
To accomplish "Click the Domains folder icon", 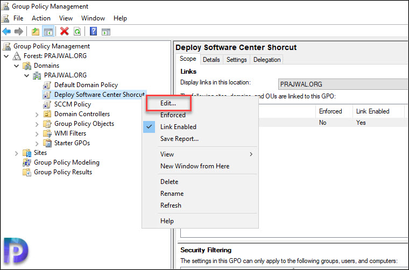I will 27,66.
